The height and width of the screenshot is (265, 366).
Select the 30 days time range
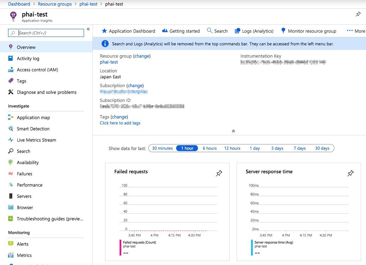[322, 148]
